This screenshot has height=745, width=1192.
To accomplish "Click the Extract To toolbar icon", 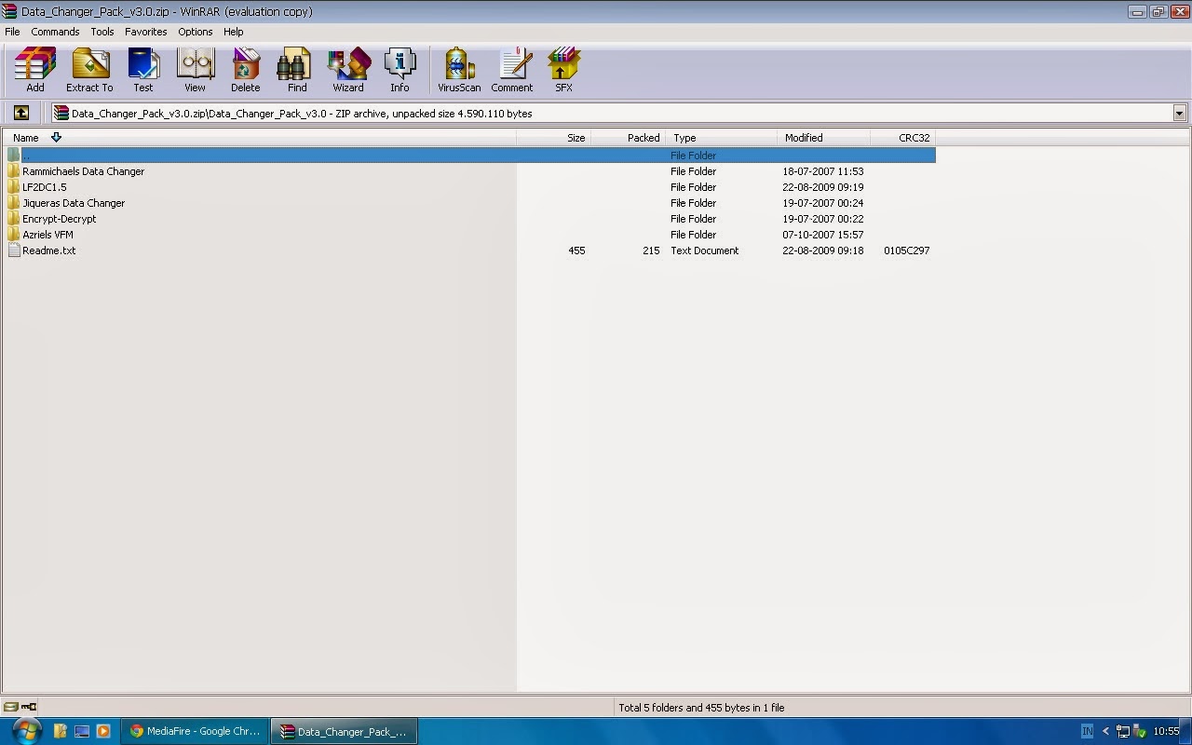I will [89, 71].
